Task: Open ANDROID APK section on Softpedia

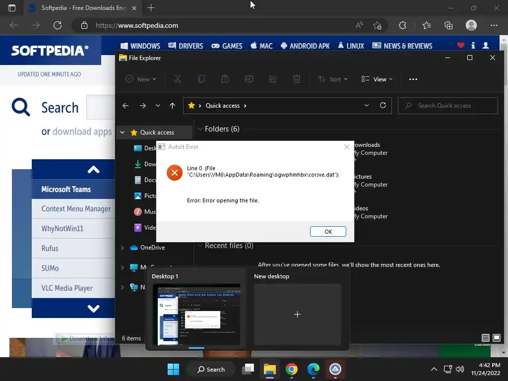Action: 305,46
